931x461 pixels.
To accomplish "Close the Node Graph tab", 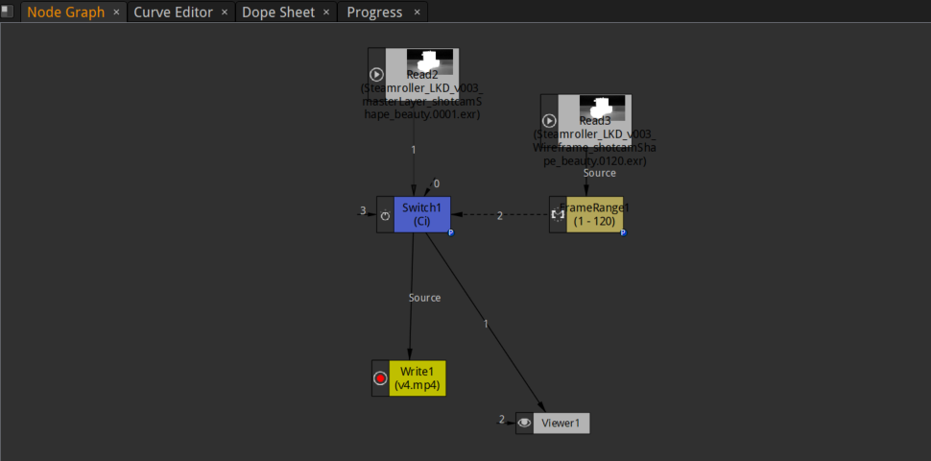I will coord(116,12).
